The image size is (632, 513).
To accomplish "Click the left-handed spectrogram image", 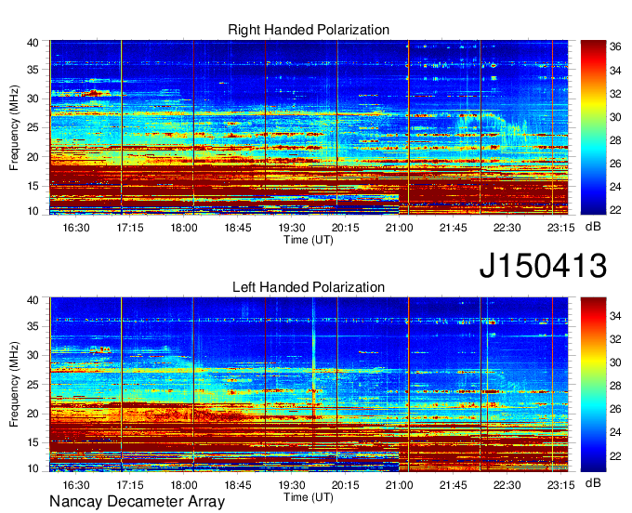I will click(x=309, y=385).
